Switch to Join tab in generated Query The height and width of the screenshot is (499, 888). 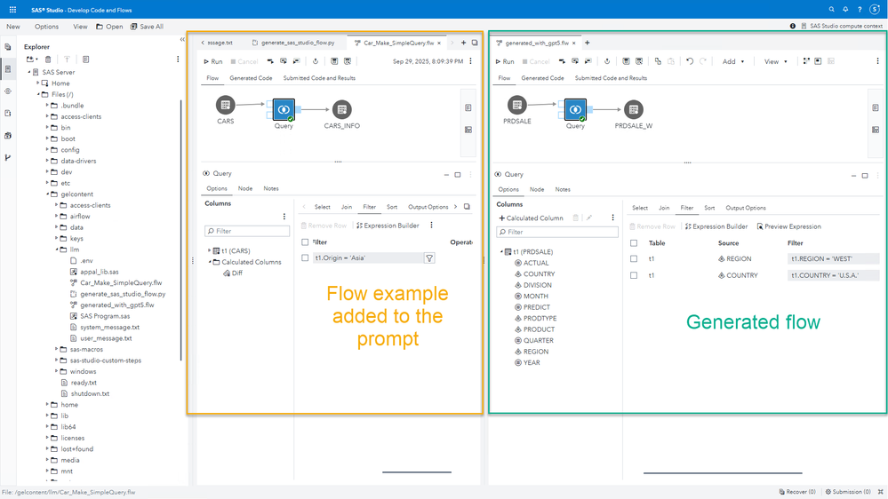point(664,208)
